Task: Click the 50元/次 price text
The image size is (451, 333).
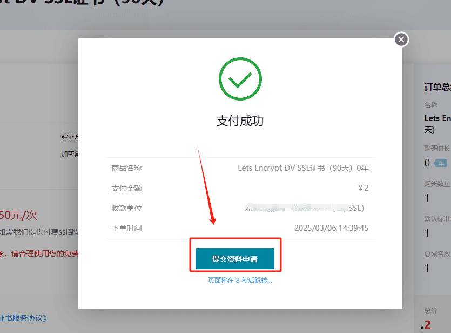Action: point(18,215)
